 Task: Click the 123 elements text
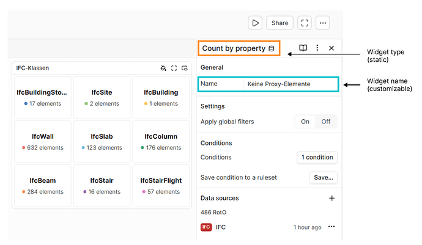(x=105, y=148)
